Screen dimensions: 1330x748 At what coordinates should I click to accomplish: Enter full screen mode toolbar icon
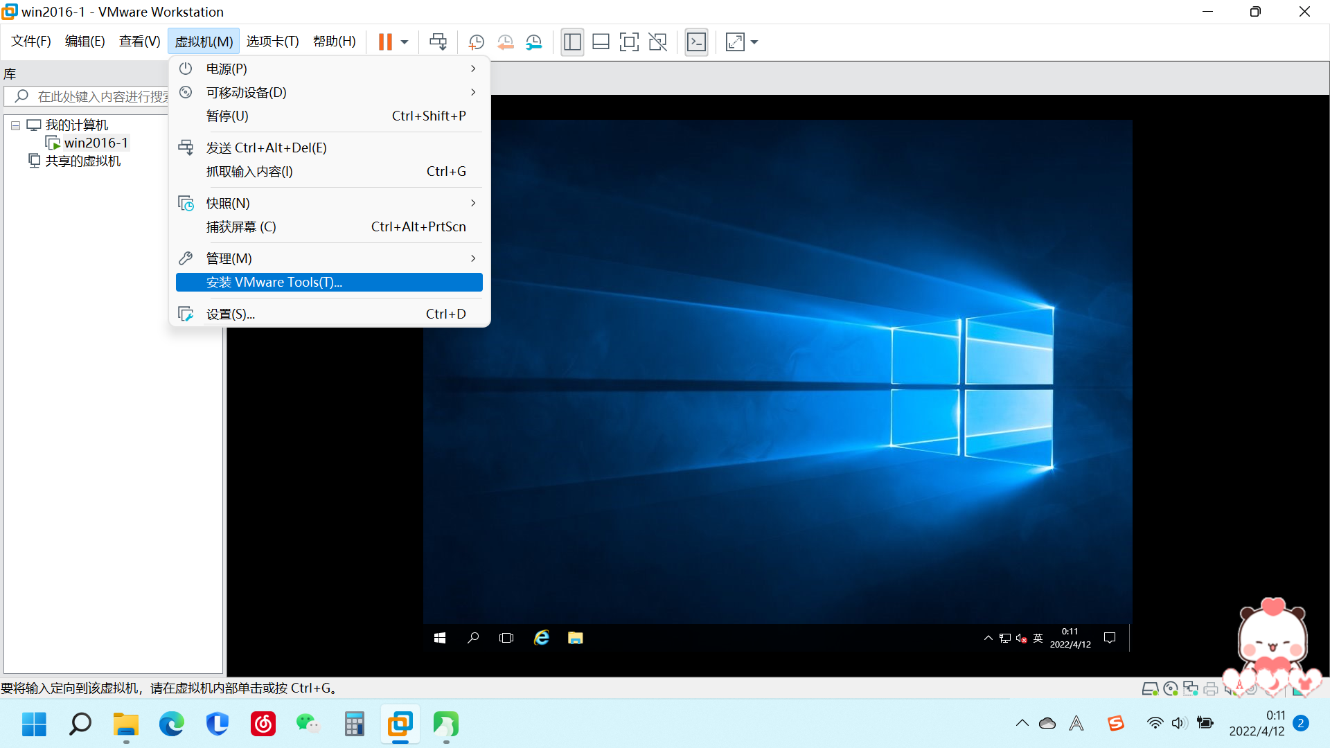point(629,42)
